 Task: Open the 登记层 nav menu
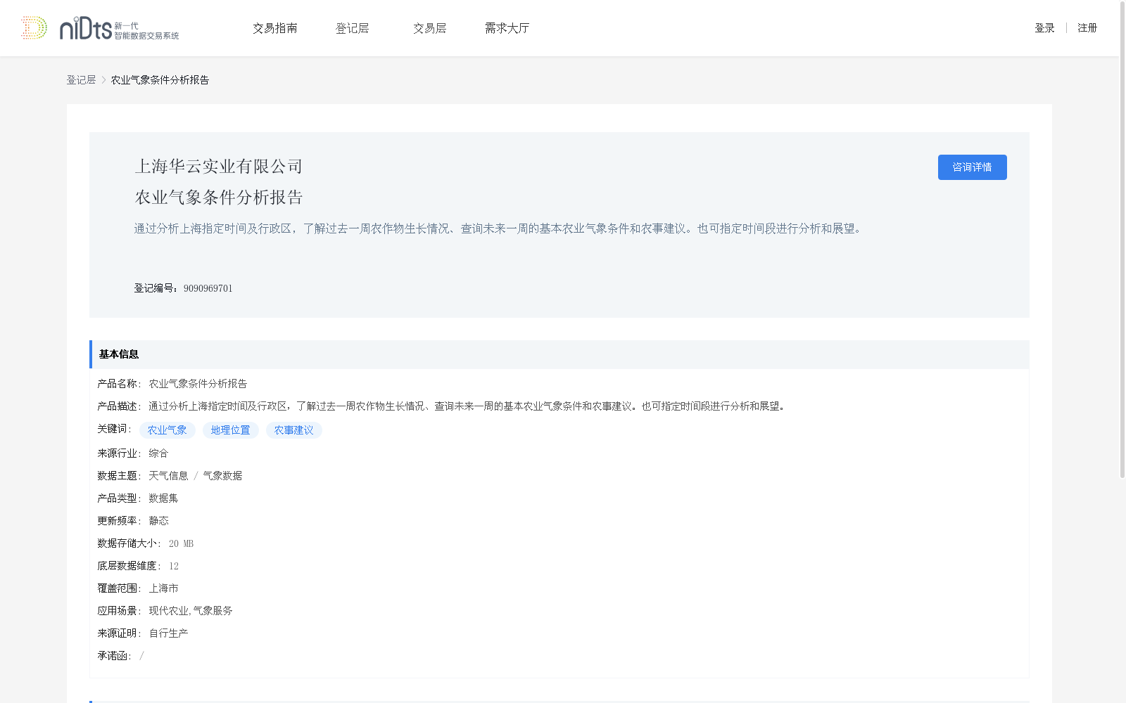click(x=353, y=28)
